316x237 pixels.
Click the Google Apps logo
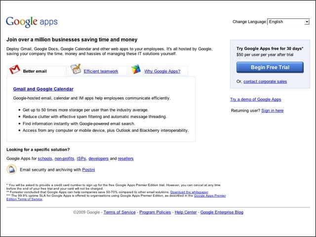click(32, 22)
